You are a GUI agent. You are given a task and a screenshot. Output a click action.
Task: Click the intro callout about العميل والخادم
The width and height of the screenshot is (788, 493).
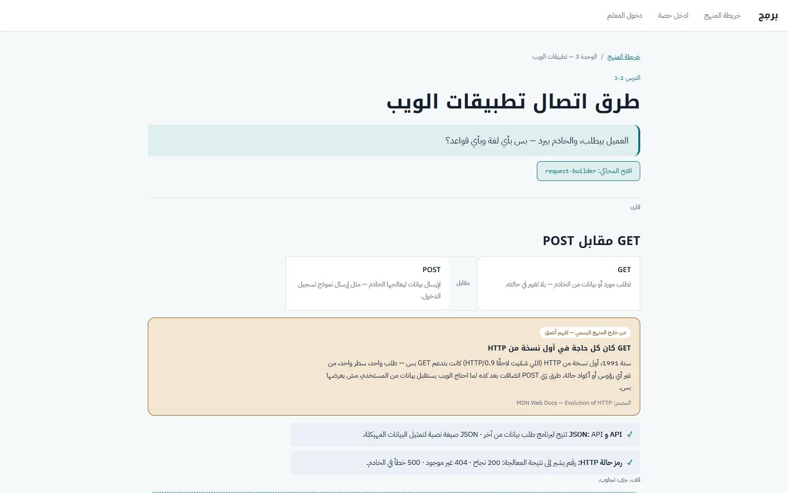point(394,141)
